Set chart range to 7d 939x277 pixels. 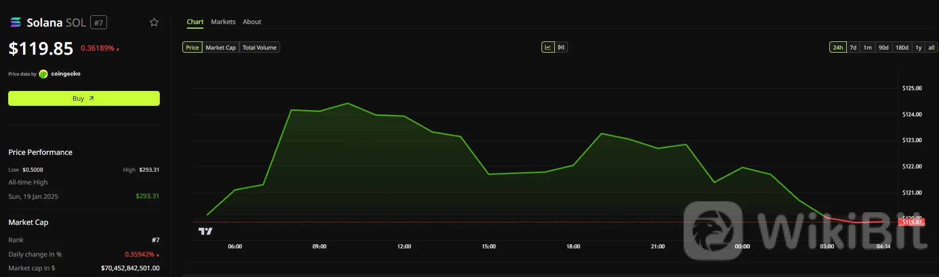853,47
